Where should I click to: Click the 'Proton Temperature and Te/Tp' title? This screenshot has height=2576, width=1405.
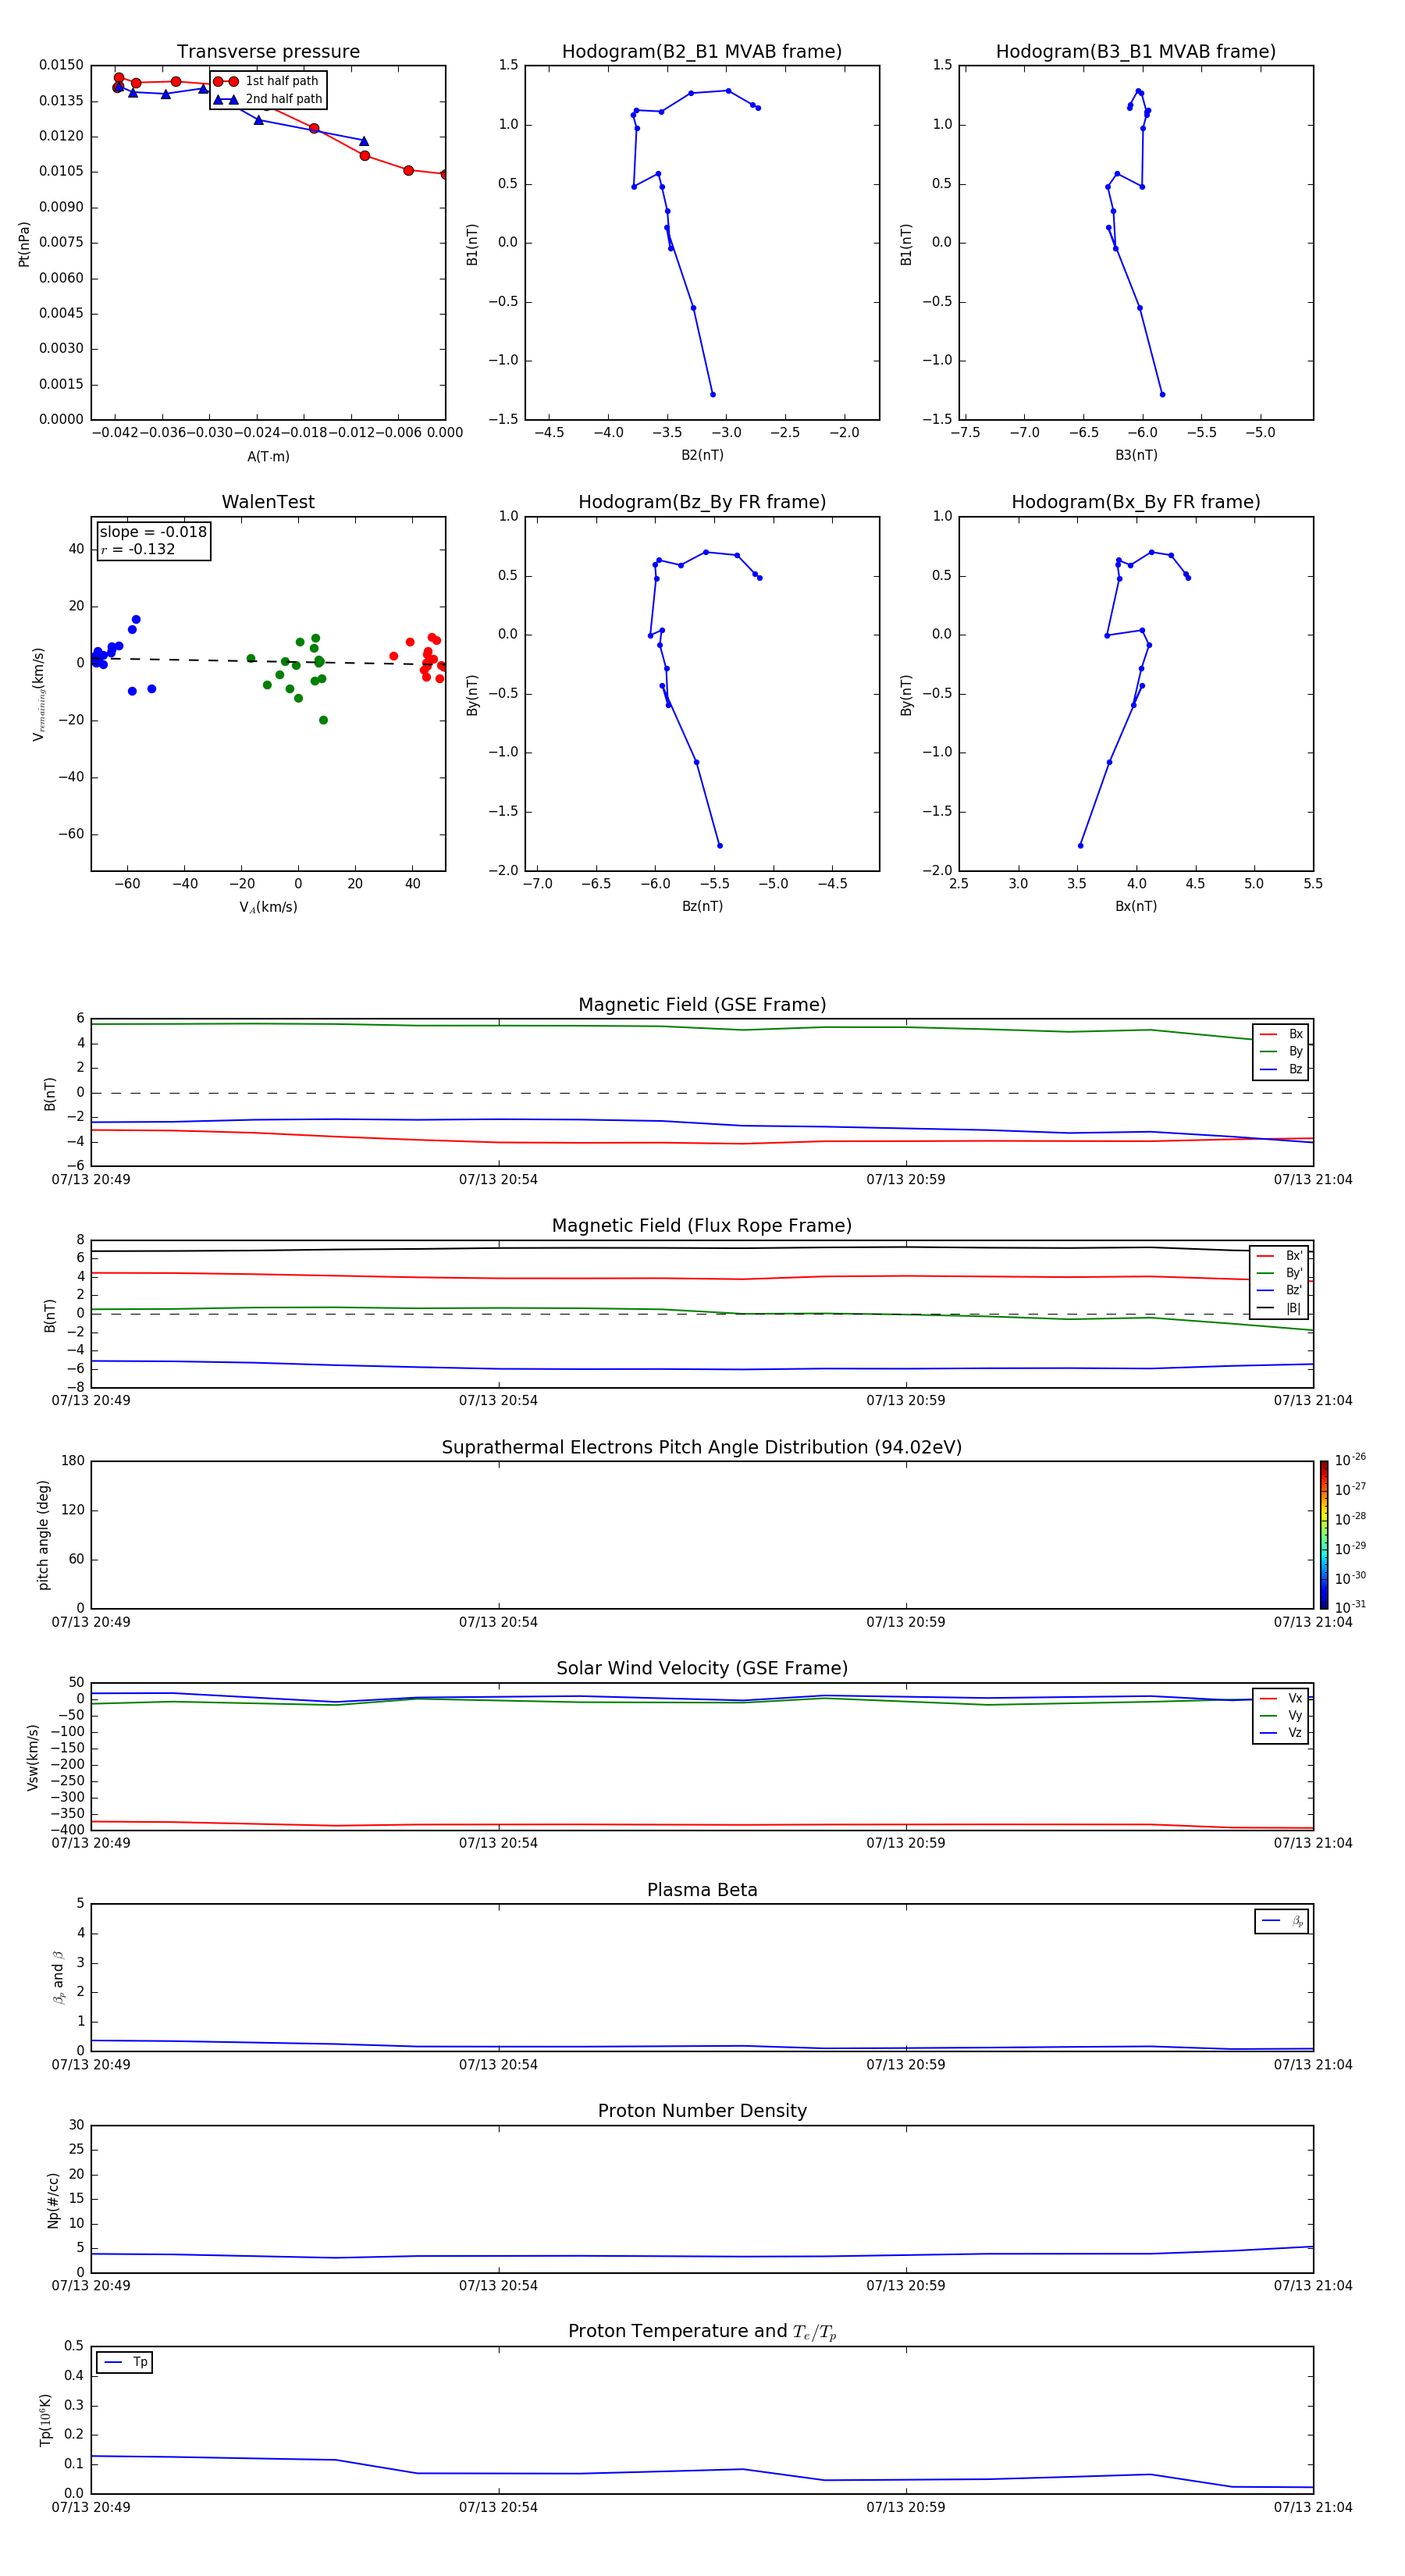tap(702, 2332)
